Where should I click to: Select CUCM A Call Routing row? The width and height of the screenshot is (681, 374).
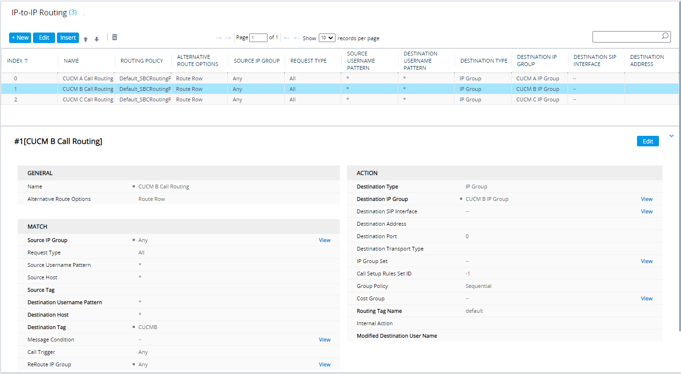[x=340, y=78]
